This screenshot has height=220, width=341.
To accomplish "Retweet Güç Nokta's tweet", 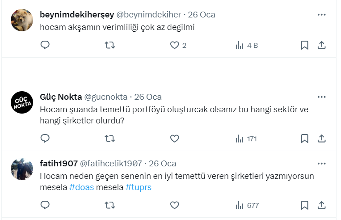I will tap(109, 139).
